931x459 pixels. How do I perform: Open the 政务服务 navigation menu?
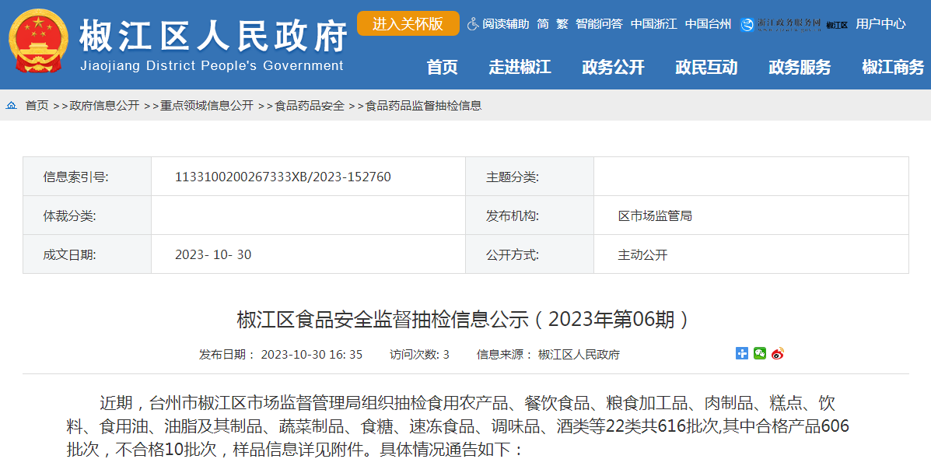tap(800, 68)
